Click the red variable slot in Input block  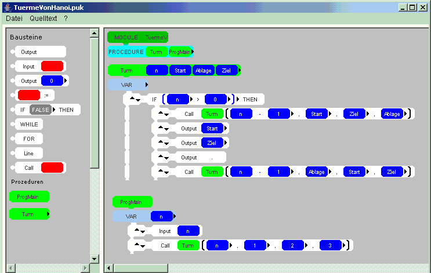[x=52, y=67]
